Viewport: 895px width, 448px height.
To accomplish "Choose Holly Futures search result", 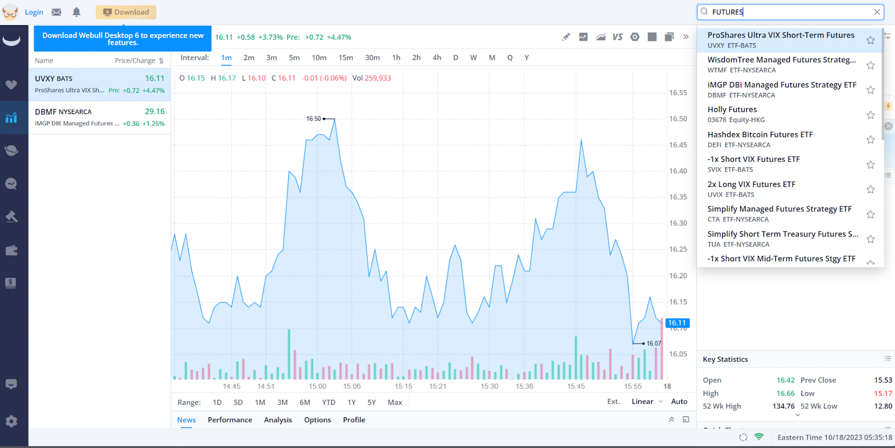I will tap(790, 115).
